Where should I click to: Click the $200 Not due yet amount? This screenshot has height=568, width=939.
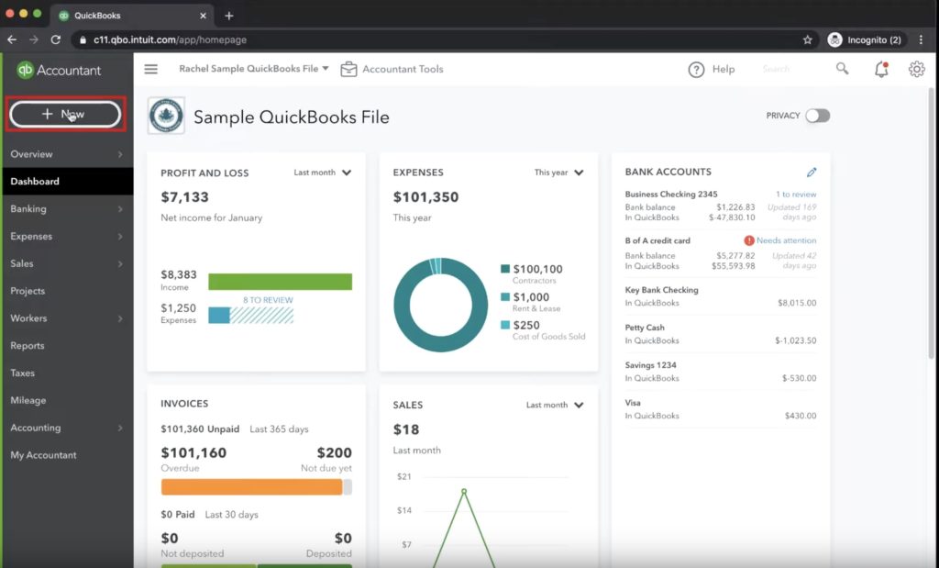[334, 453]
